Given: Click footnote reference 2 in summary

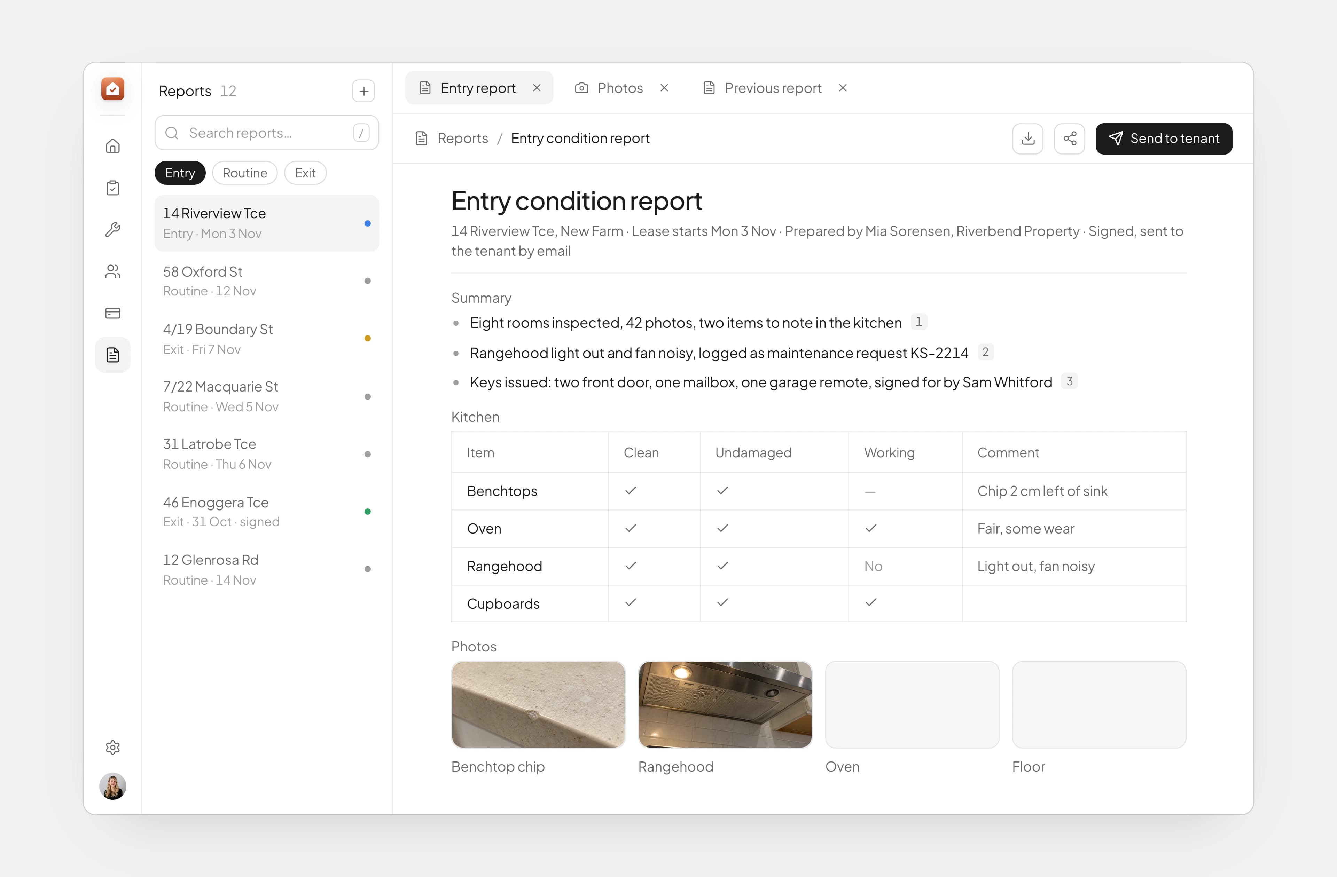Looking at the screenshot, I should coord(985,352).
